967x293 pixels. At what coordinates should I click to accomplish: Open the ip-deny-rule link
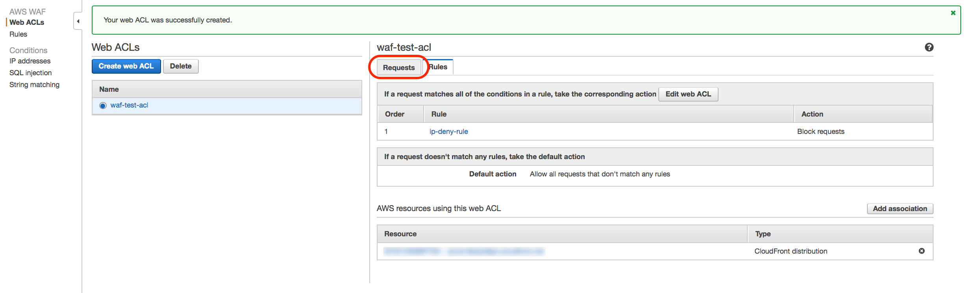pyautogui.click(x=448, y=132)
